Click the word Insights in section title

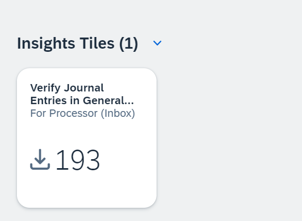(46, 44)
